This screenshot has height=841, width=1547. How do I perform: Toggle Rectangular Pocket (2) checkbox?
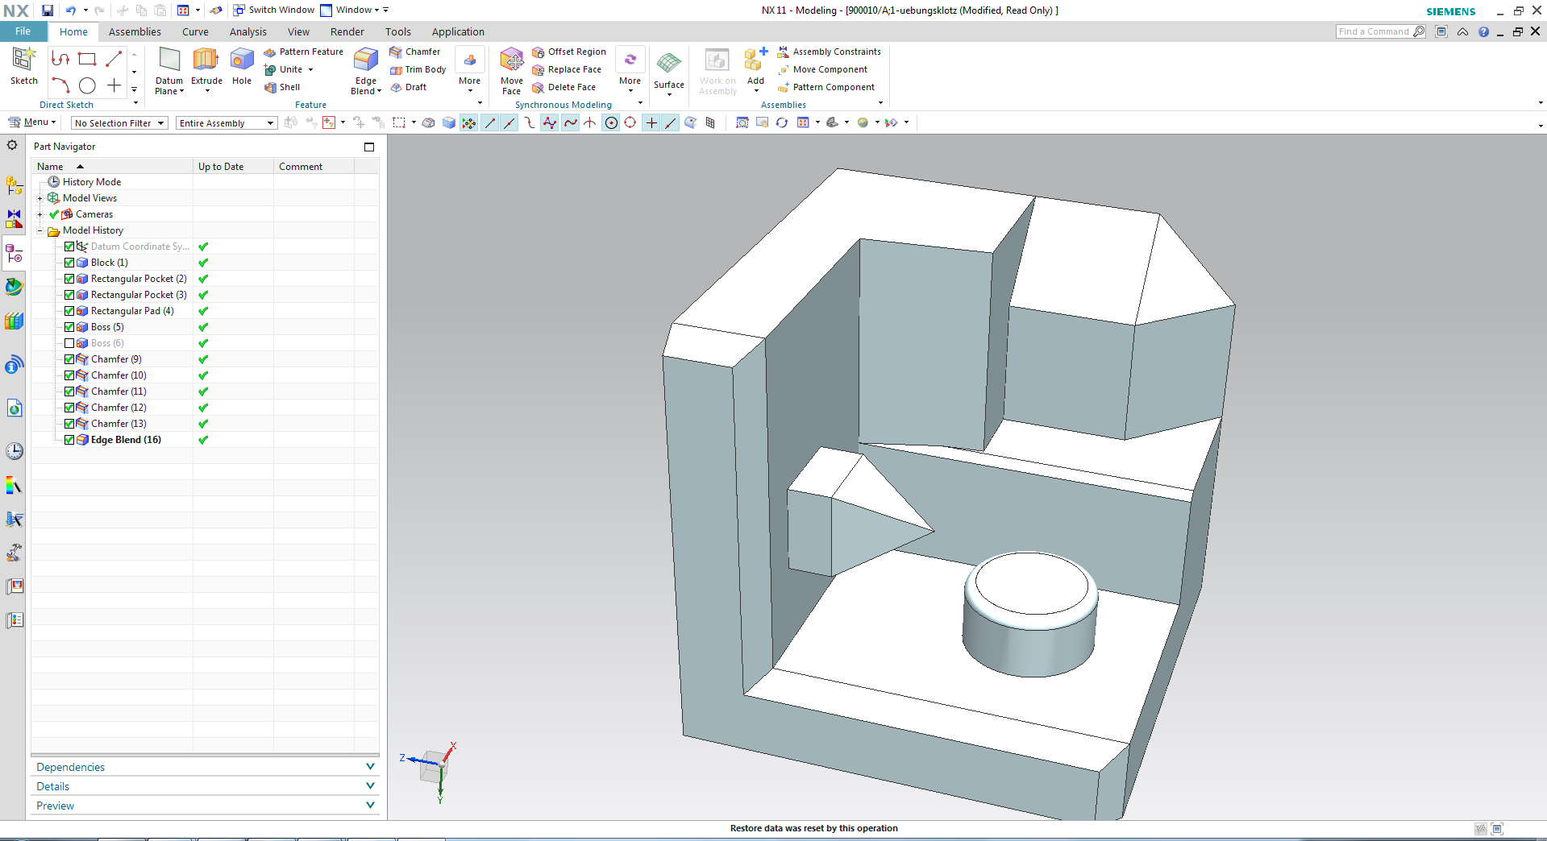pyautogui.click(x=69, y=279)
